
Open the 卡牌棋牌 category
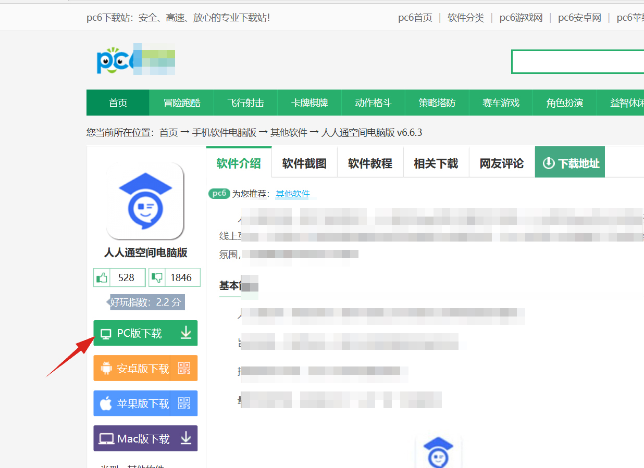[x=309, y=103]
